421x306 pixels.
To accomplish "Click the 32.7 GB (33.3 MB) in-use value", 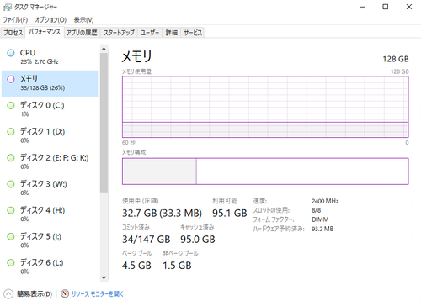I will click(x=162, y=214).
